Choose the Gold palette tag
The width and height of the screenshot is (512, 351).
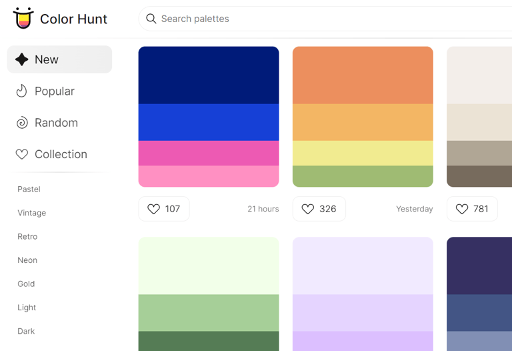pos(26,284)
